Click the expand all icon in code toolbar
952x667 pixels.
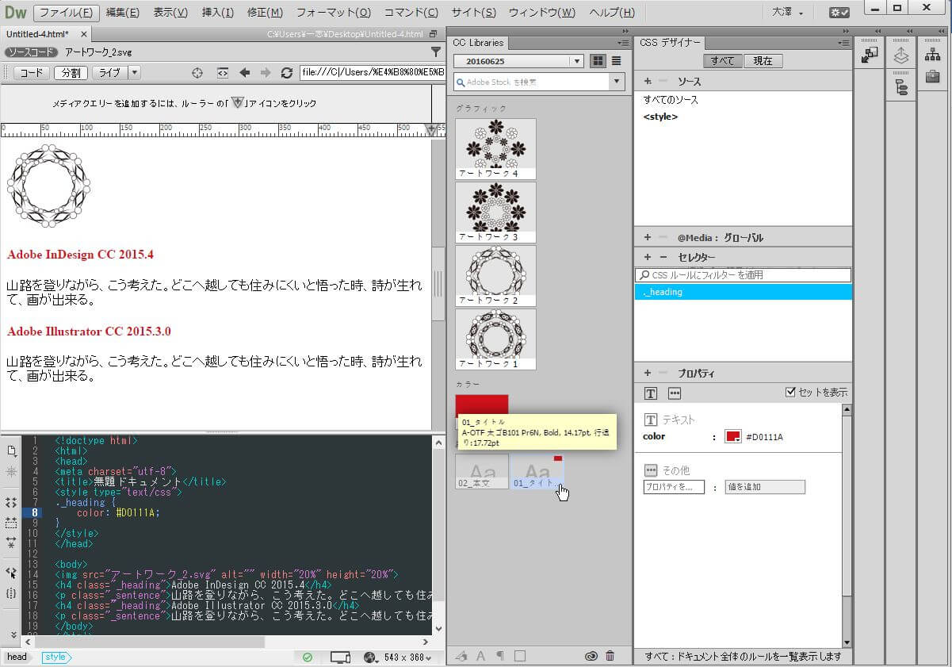pos(11,542)
